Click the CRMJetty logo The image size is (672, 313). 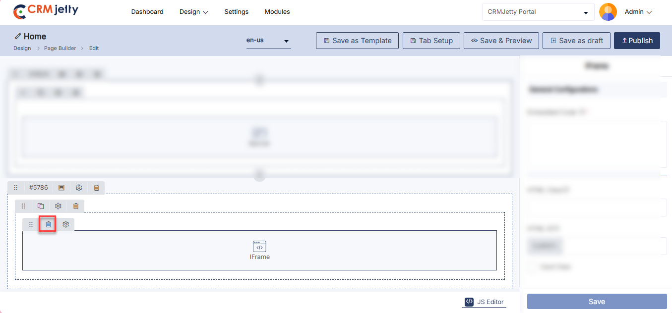click(46, 11)
